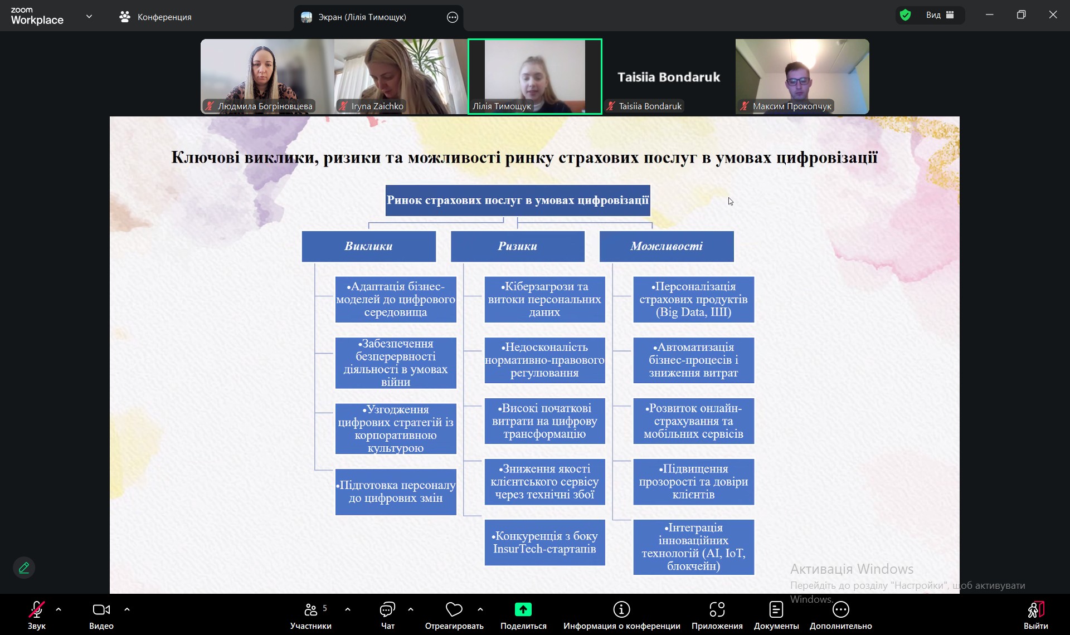Expand audio options arrow next to Звук

pos(59,609)
